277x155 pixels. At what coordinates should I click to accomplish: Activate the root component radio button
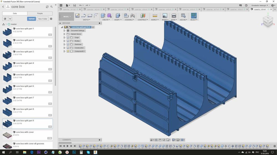click(93, 27)
